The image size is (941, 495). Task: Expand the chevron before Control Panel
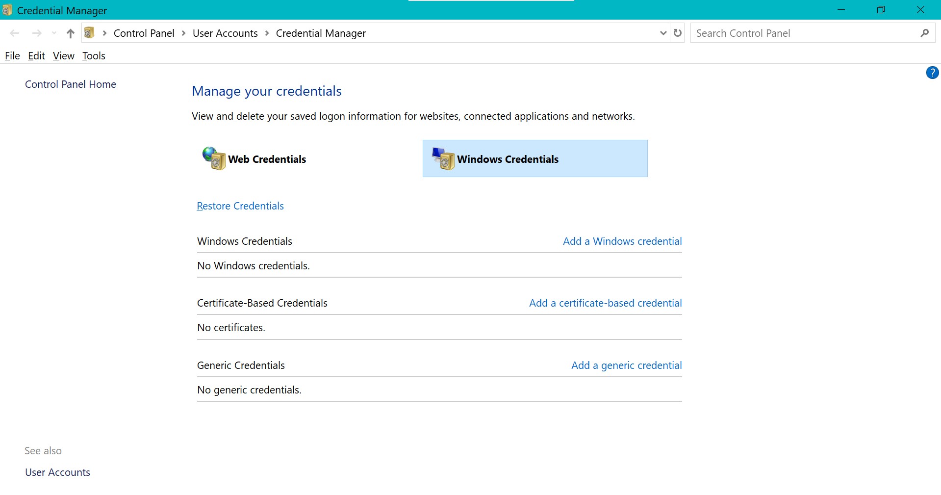tap(104, 33)
